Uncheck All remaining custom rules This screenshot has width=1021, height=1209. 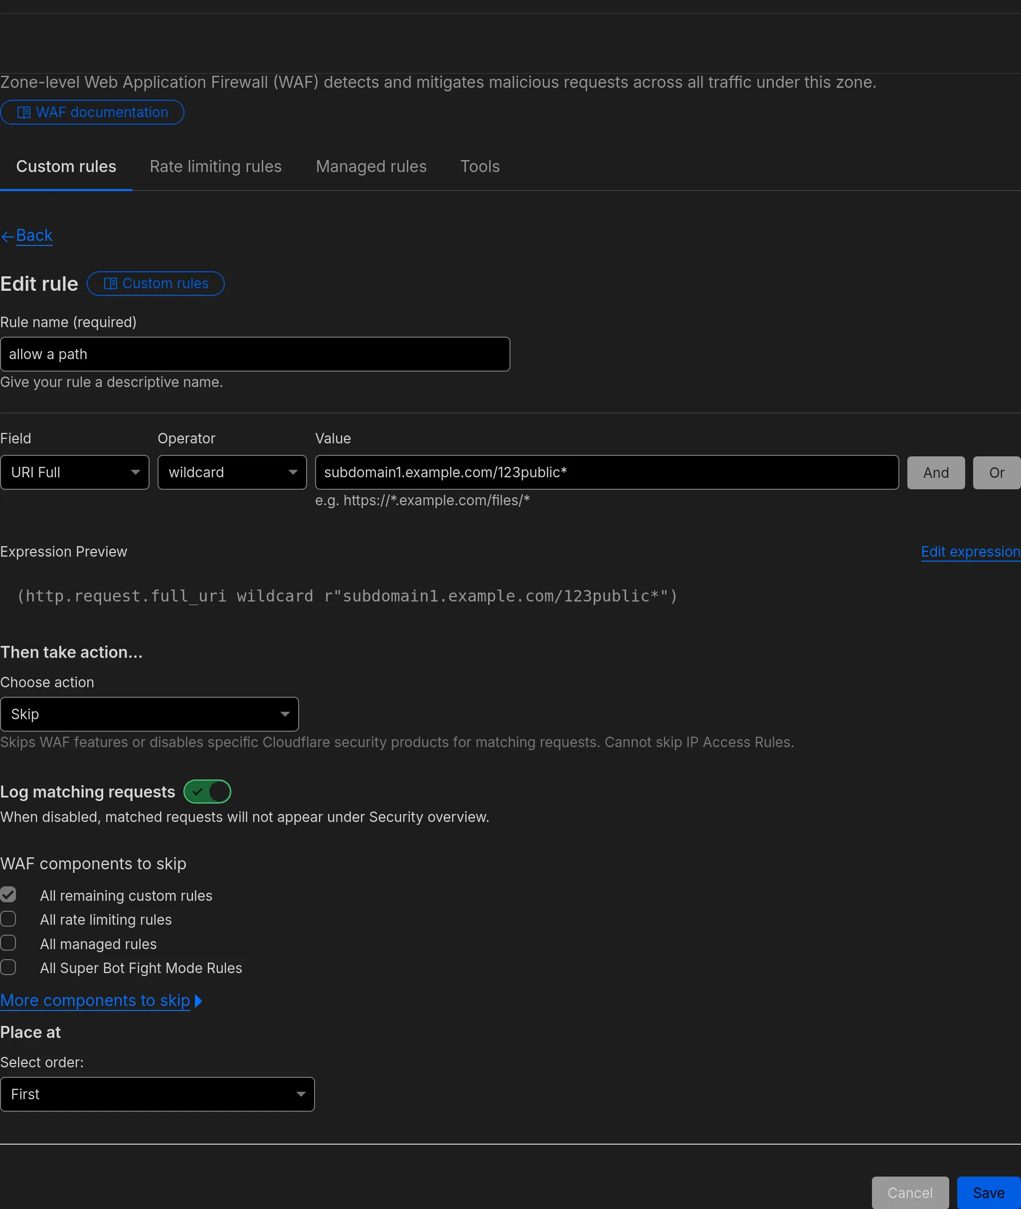coord(8,895)
